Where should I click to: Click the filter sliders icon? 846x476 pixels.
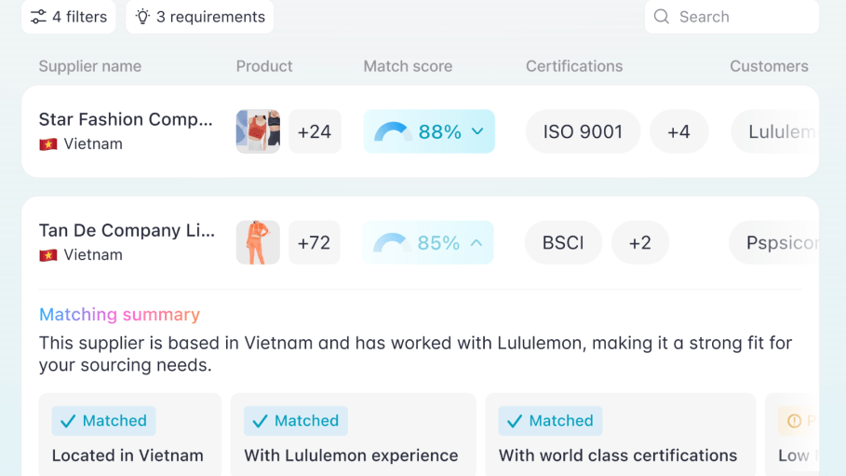coord(38,17)
